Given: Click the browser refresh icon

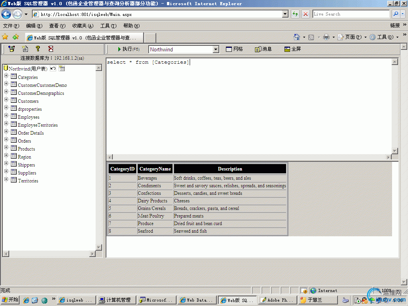Looking at the screenshot, I should click(295, 14).
